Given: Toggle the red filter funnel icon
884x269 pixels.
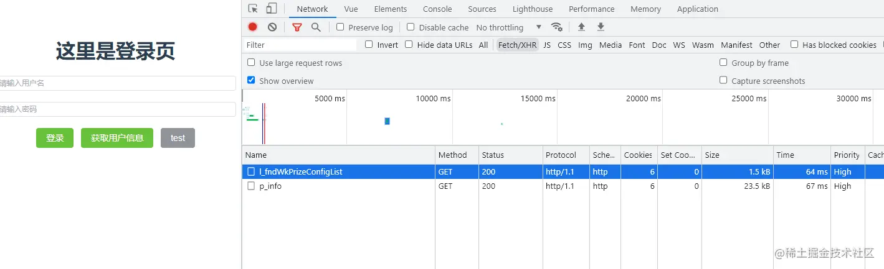Looking at the screenshot, I should 297,27.
